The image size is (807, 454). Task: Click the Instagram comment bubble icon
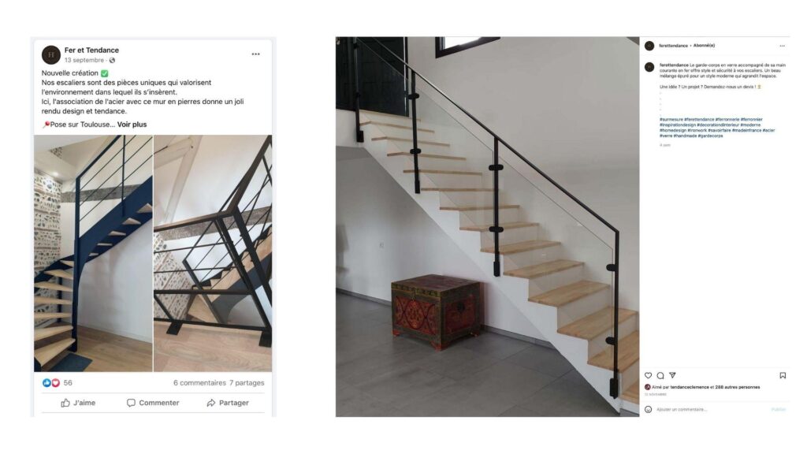click(660, 376)
